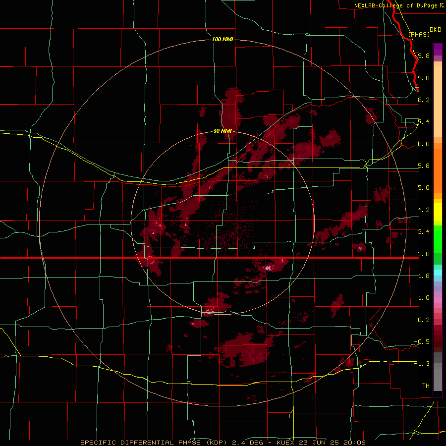Screen dimensions: 446x446
Task: Click the 3.4 scale value
Action: [424, 232]
